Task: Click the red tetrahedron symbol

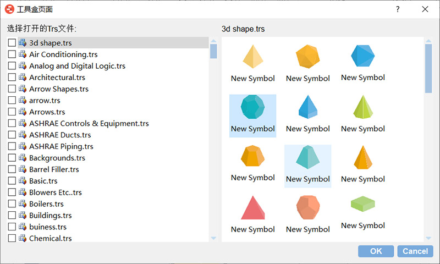Action: point(252,208)
